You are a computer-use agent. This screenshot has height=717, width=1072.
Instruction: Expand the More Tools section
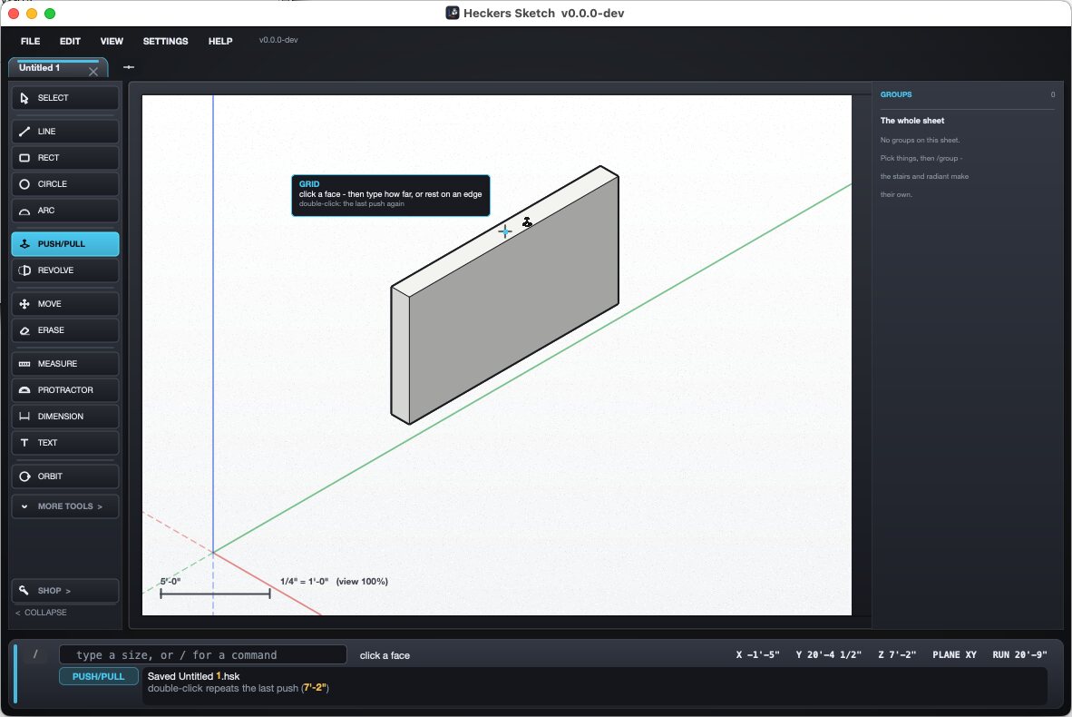coord(65,506)
